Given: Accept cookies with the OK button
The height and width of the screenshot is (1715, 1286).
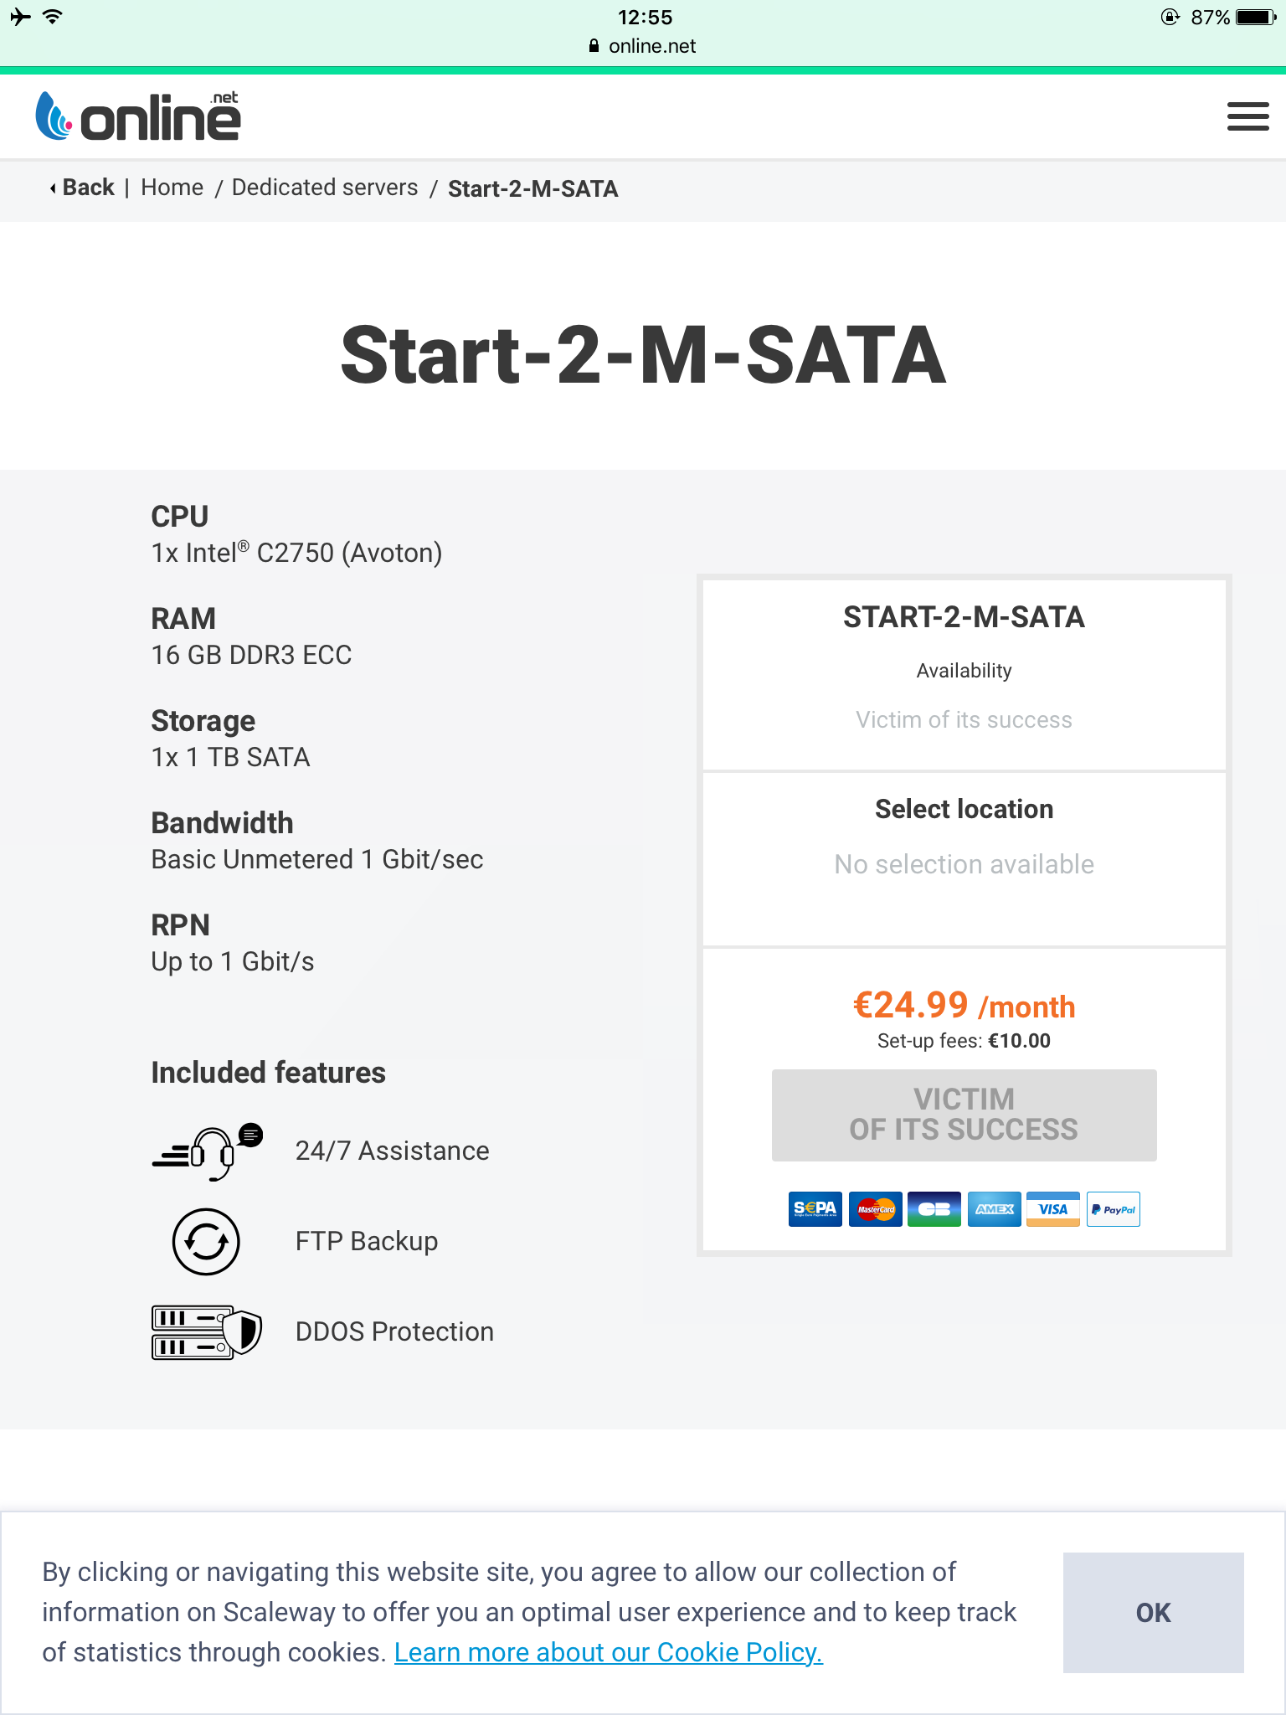Looking at the screenshot, I should tap(1153, 1613).
